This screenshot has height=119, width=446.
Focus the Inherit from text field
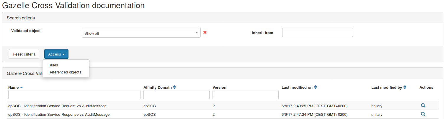317,32
